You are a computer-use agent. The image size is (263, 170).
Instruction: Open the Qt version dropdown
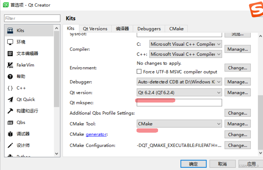[179, 92]
